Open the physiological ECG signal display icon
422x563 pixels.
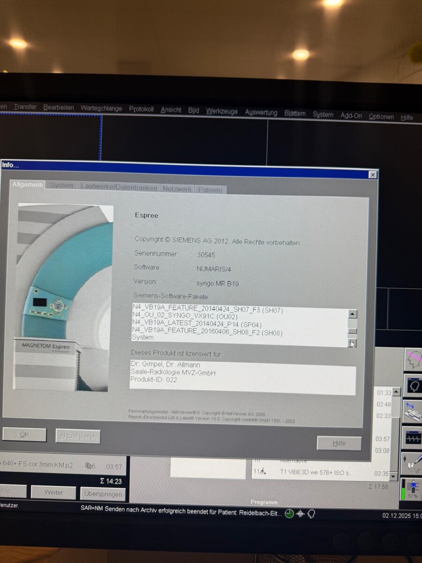click(x=414, y=437)
